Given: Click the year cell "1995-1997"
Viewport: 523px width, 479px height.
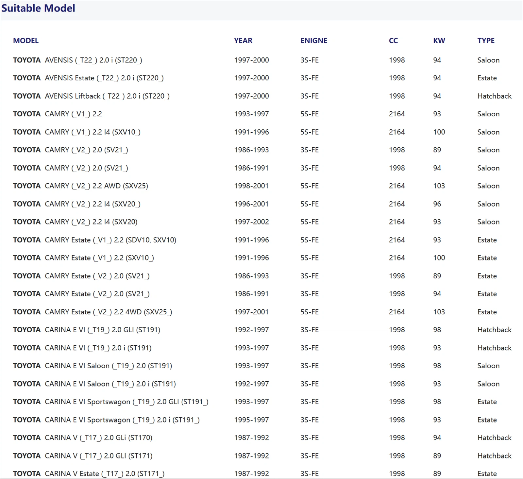Looking at the screenshot, I should 251,420.
